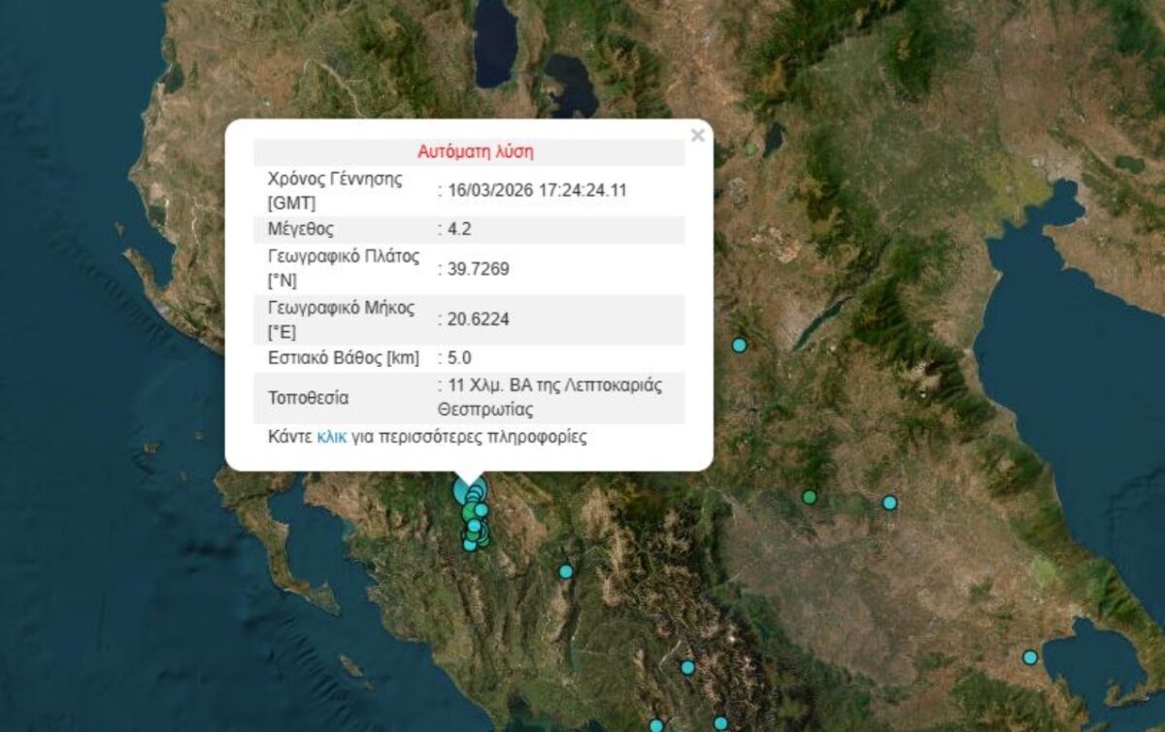Click the left cyan marker at the bottom edge

pyautogui.click(x=656, y=725)
